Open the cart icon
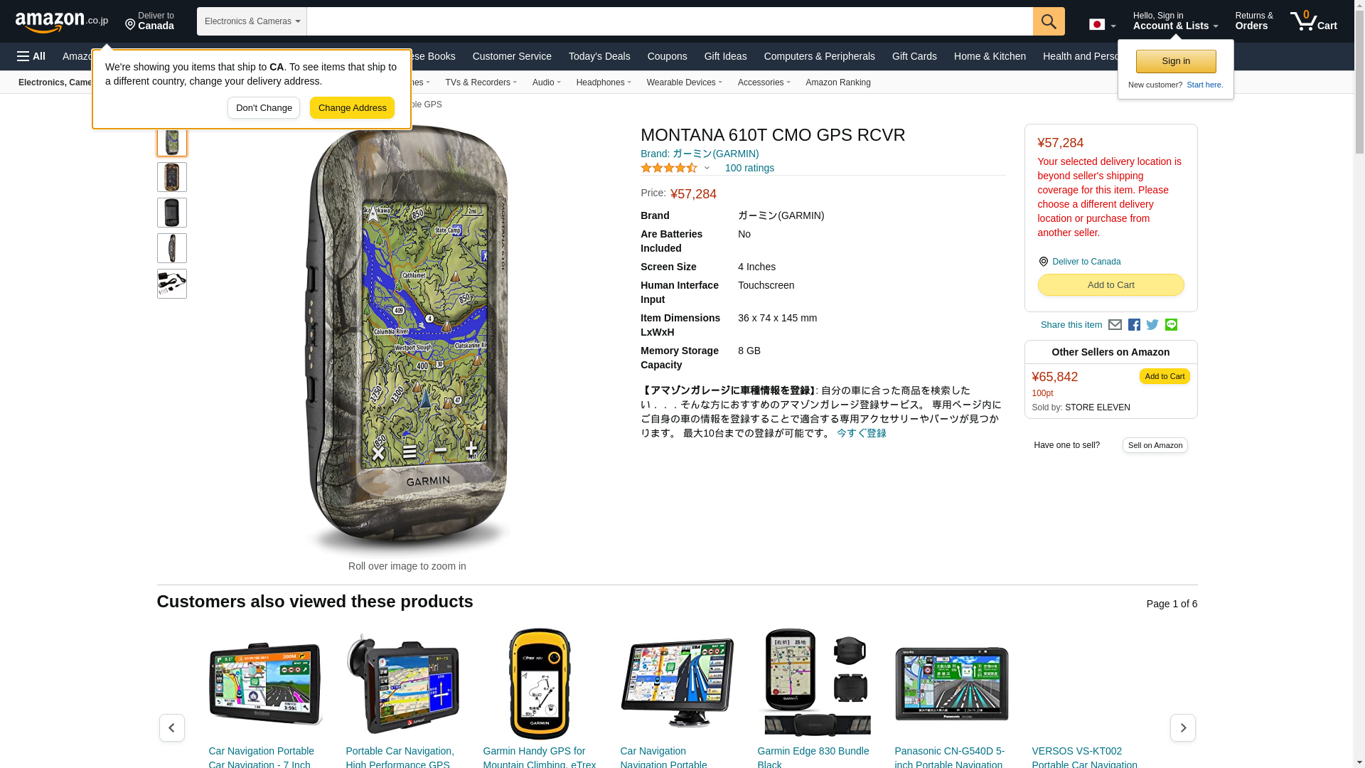1365x768 pixels. pos(1314,21)
